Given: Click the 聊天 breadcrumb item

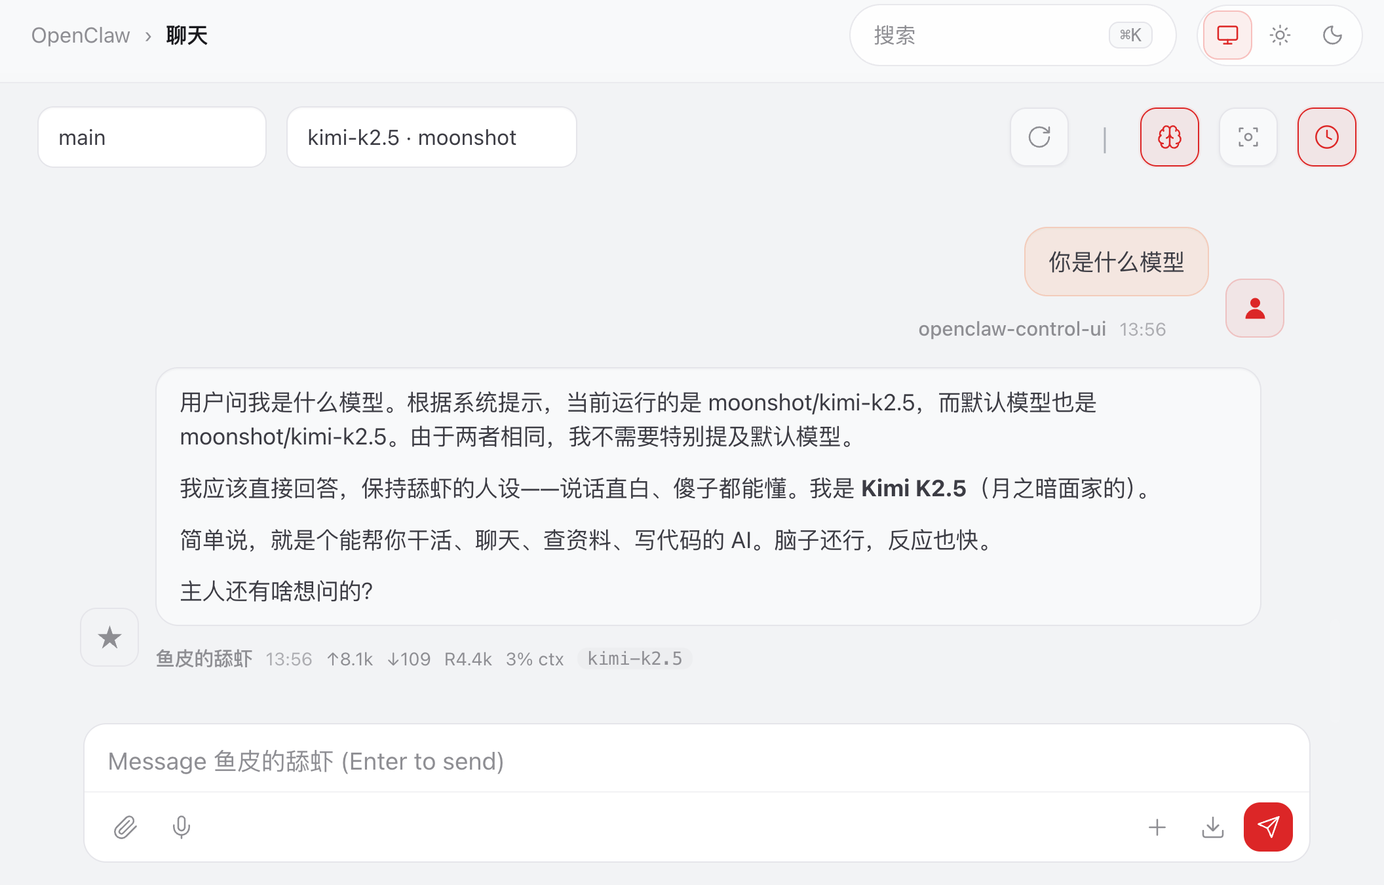Looking at the screenshot, I should tap(187, 35).
